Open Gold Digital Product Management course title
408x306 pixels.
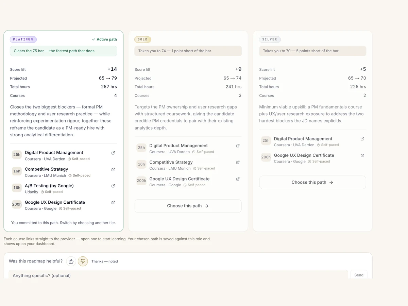point(178,146)
